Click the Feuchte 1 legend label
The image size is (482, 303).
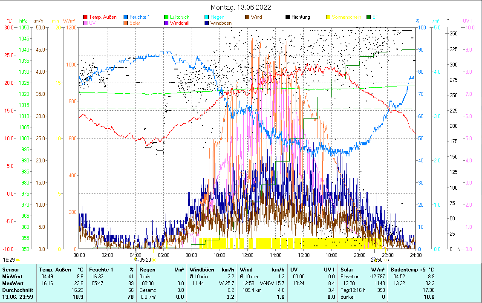click(x=139, y=17)
